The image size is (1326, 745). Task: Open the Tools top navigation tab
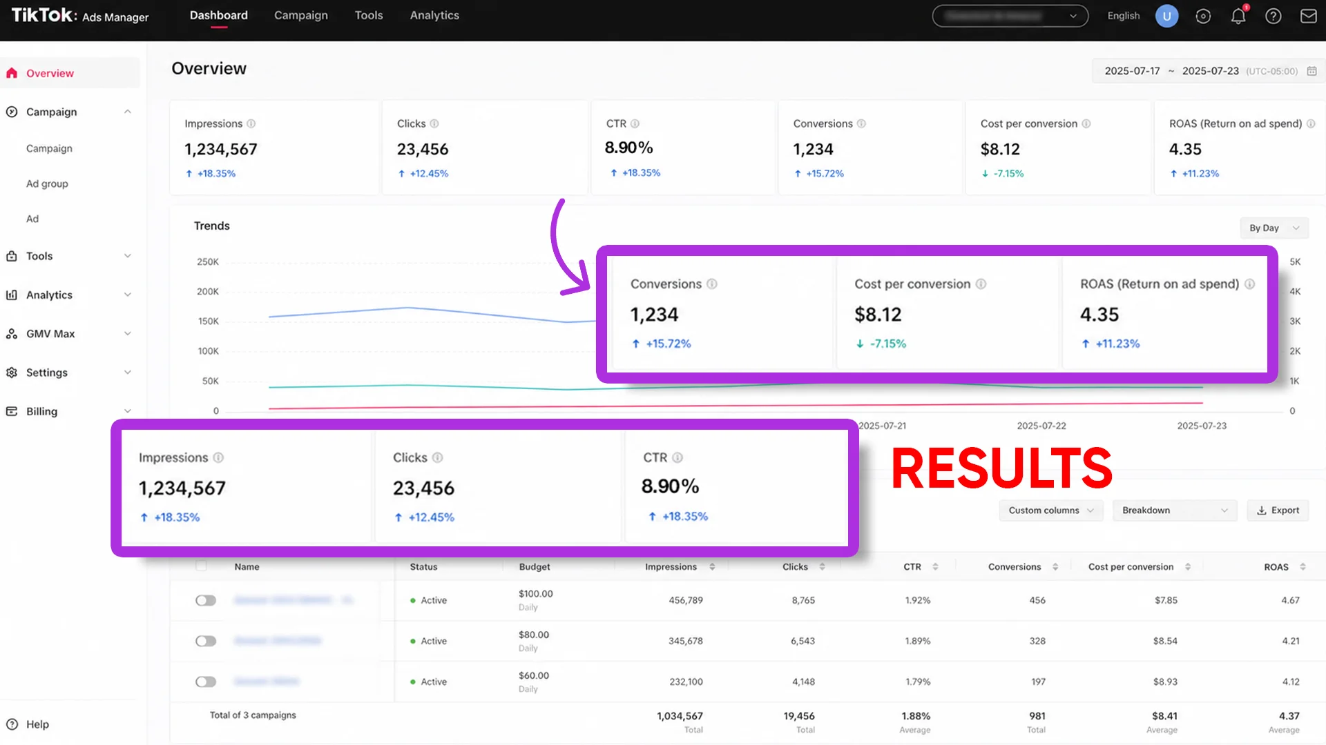click(369, 15)
